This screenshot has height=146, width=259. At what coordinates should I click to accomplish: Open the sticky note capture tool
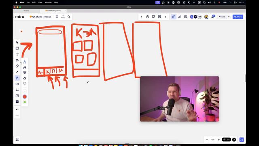click(x=153, y=17)
